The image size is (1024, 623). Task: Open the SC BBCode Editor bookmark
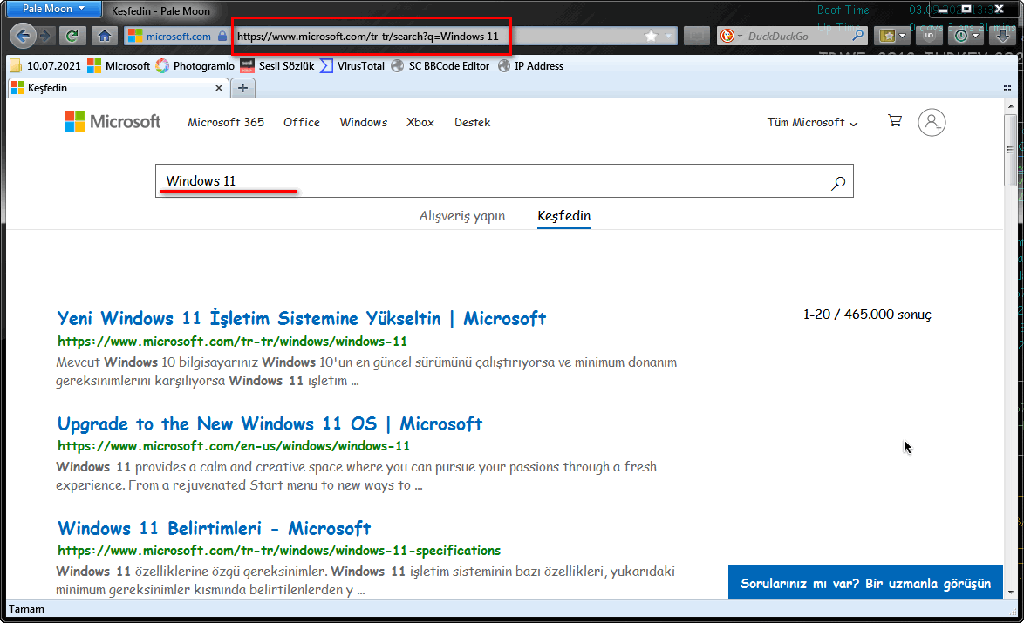pos(440,66)
